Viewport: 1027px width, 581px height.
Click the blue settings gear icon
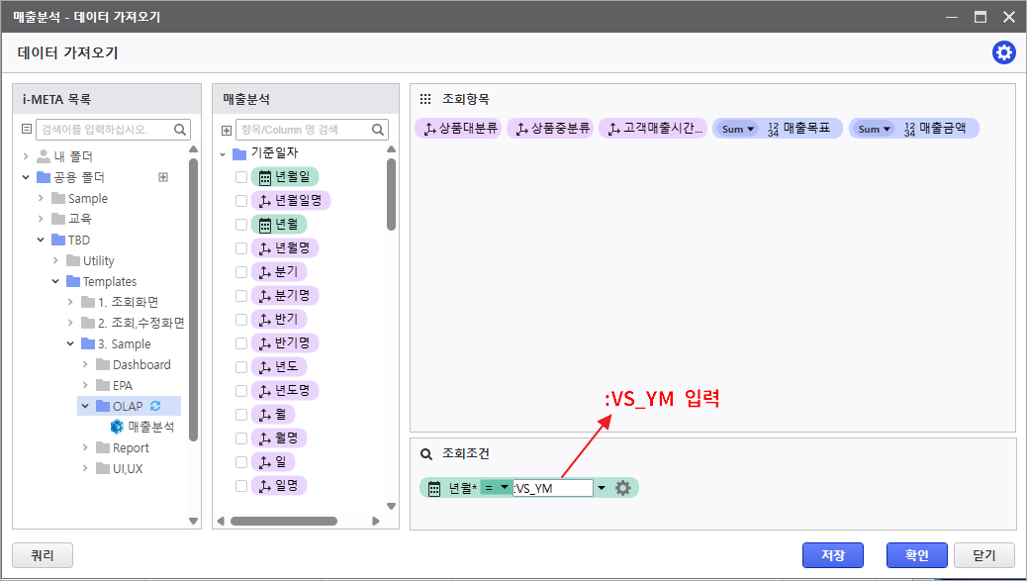[1003, 53]
